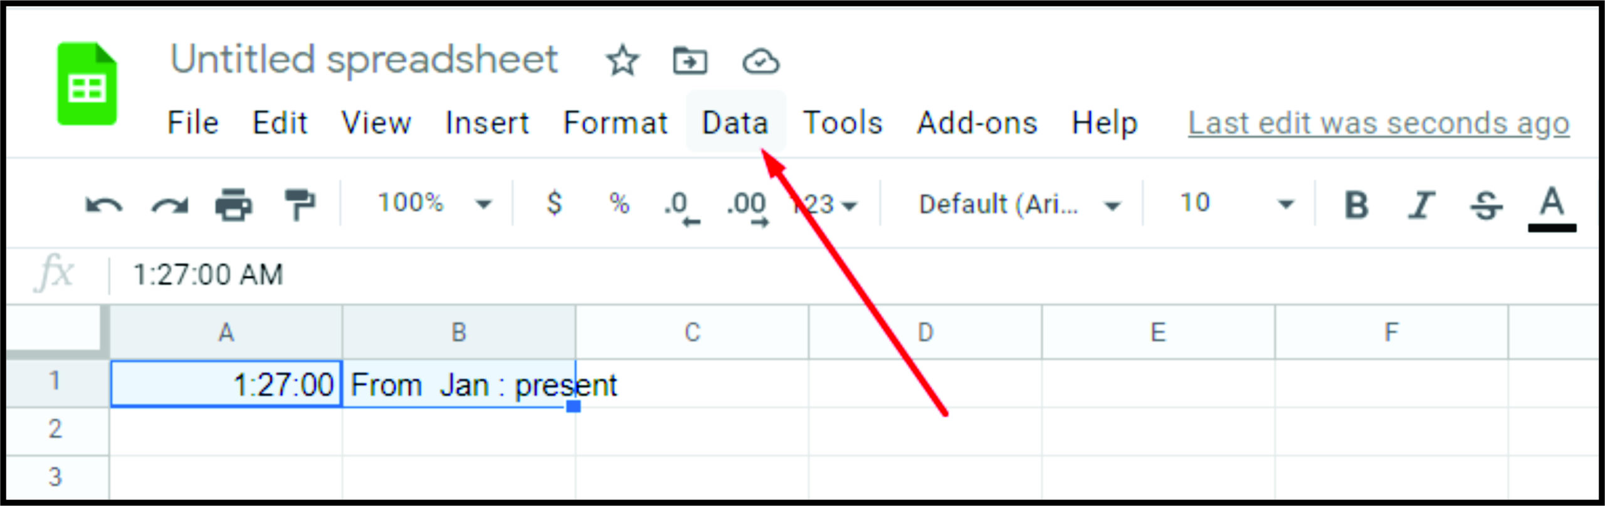Check the cloud save status icon
Viewport: 1605px width, 506px height.
coord(760,61)
